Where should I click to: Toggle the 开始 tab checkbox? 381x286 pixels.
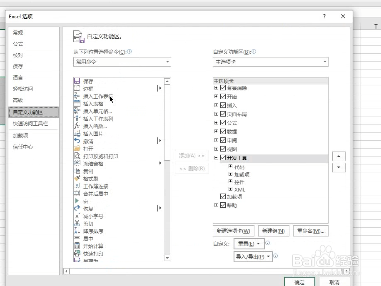point(223,97)
